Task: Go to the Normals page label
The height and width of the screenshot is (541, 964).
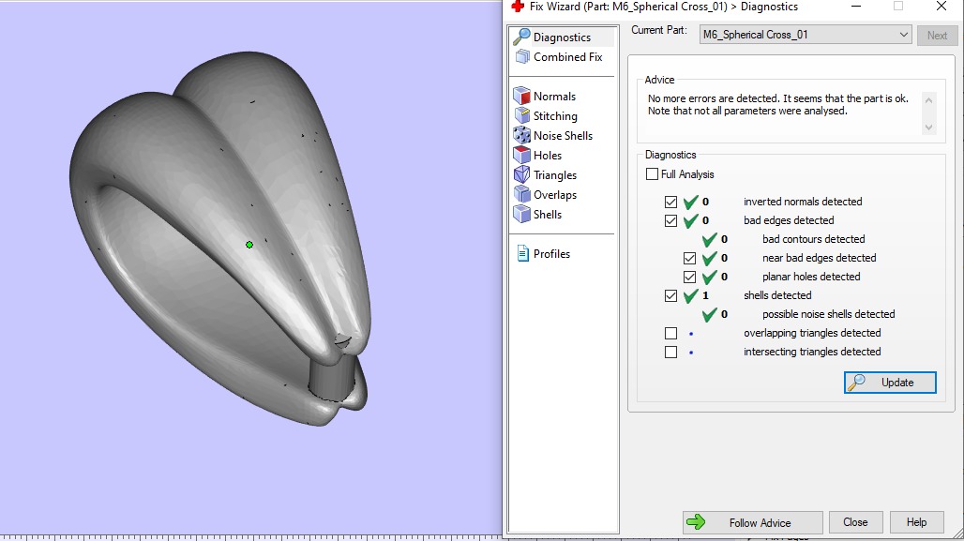Action: tap(554, 96)
